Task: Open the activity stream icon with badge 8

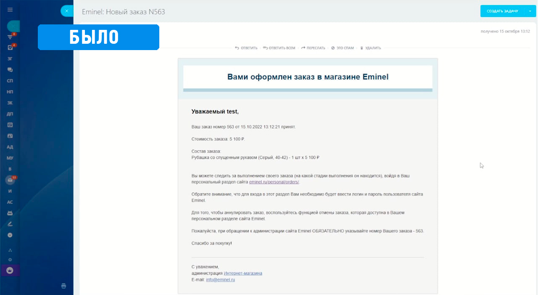Action: [10, 37]
